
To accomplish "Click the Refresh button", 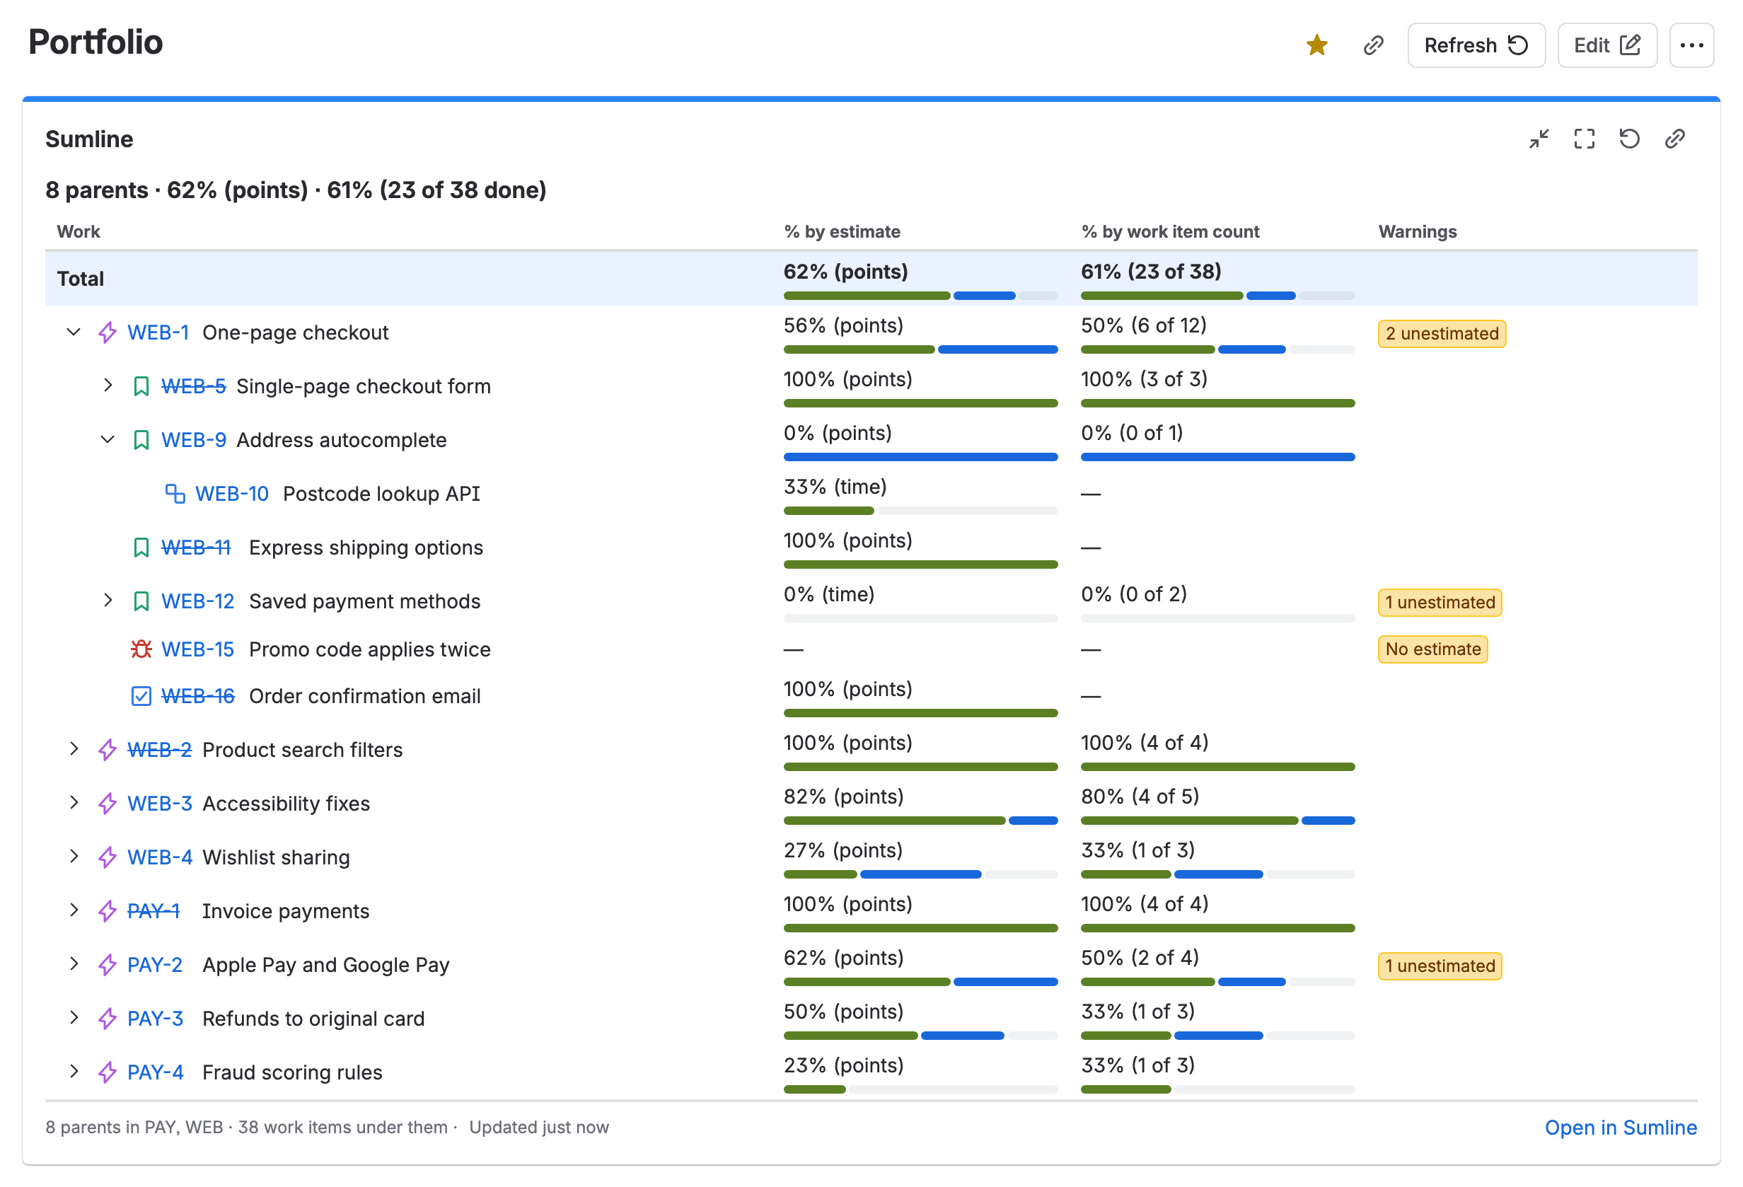I will click(1476, 46).
